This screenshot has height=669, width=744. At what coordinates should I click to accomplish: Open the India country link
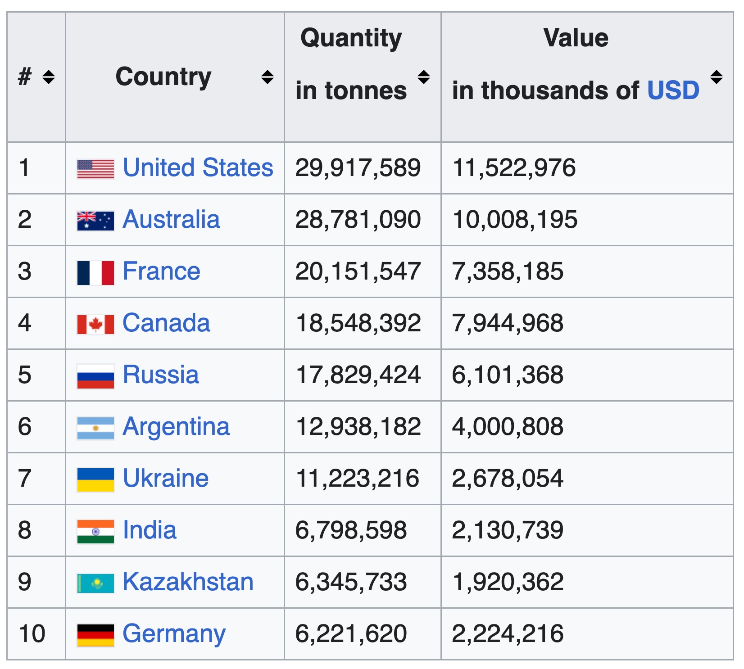coord(150,530)
